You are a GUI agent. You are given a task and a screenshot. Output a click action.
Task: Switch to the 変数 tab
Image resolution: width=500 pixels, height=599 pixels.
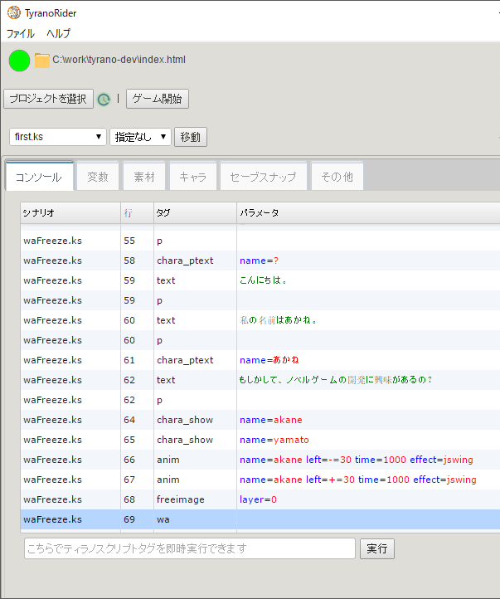point(98,177)
